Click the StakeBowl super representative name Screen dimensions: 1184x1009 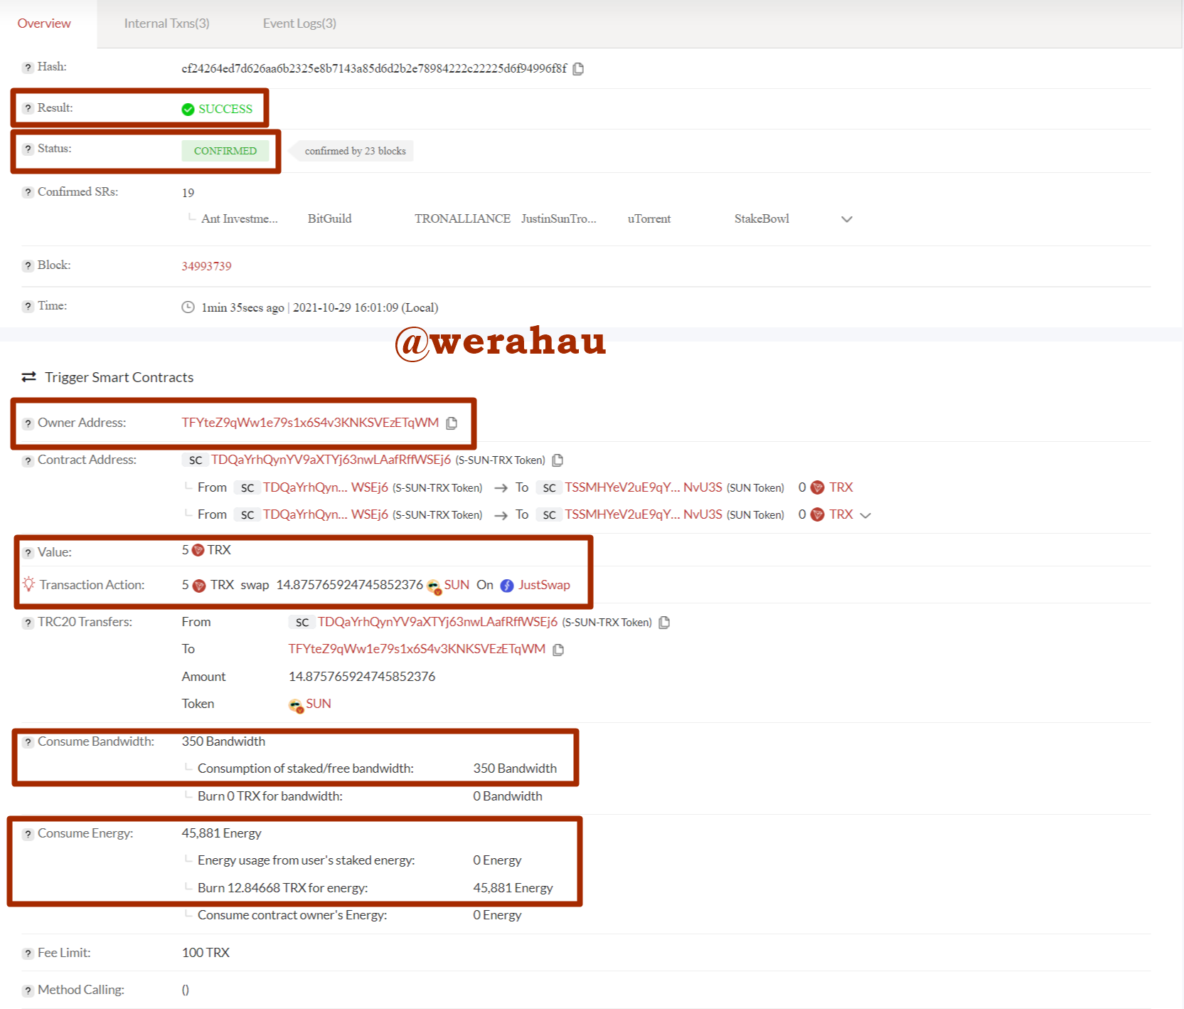click(x=762, y=219)
